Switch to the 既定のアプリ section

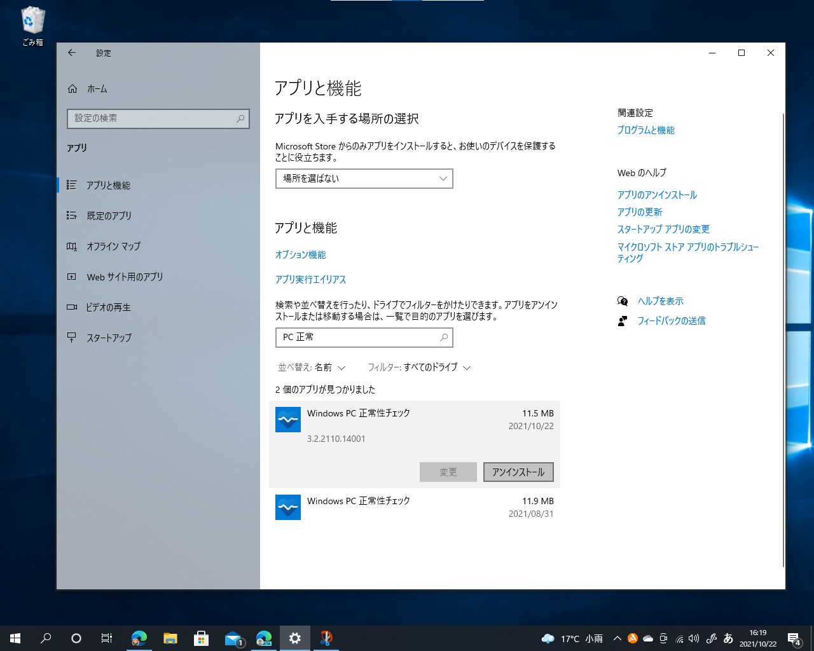[109, 216]
